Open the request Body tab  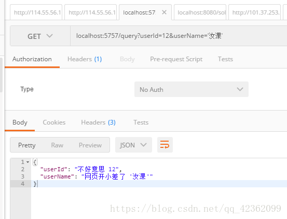point(127,59)
